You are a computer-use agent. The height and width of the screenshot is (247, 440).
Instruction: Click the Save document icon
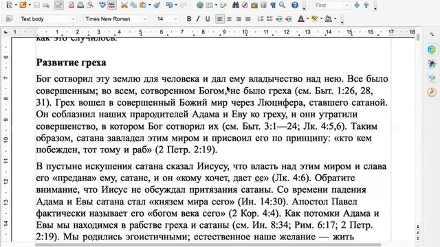pyautogui.click(x=36, y=5)
